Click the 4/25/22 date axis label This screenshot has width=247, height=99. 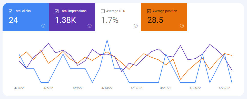point(195,88)
